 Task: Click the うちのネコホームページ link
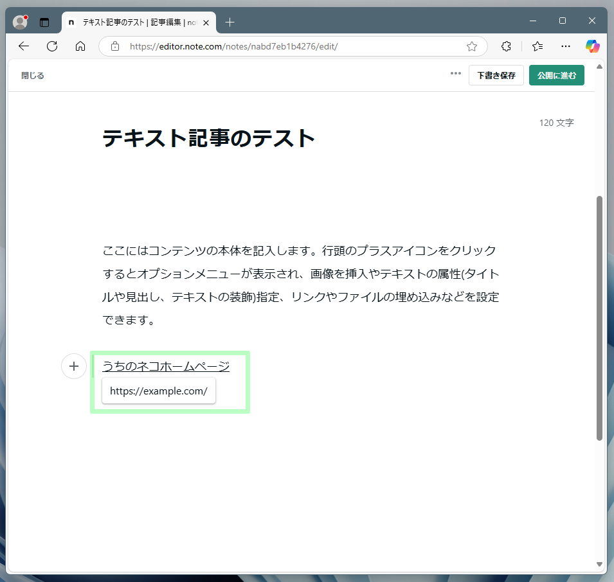pos(166,367)
